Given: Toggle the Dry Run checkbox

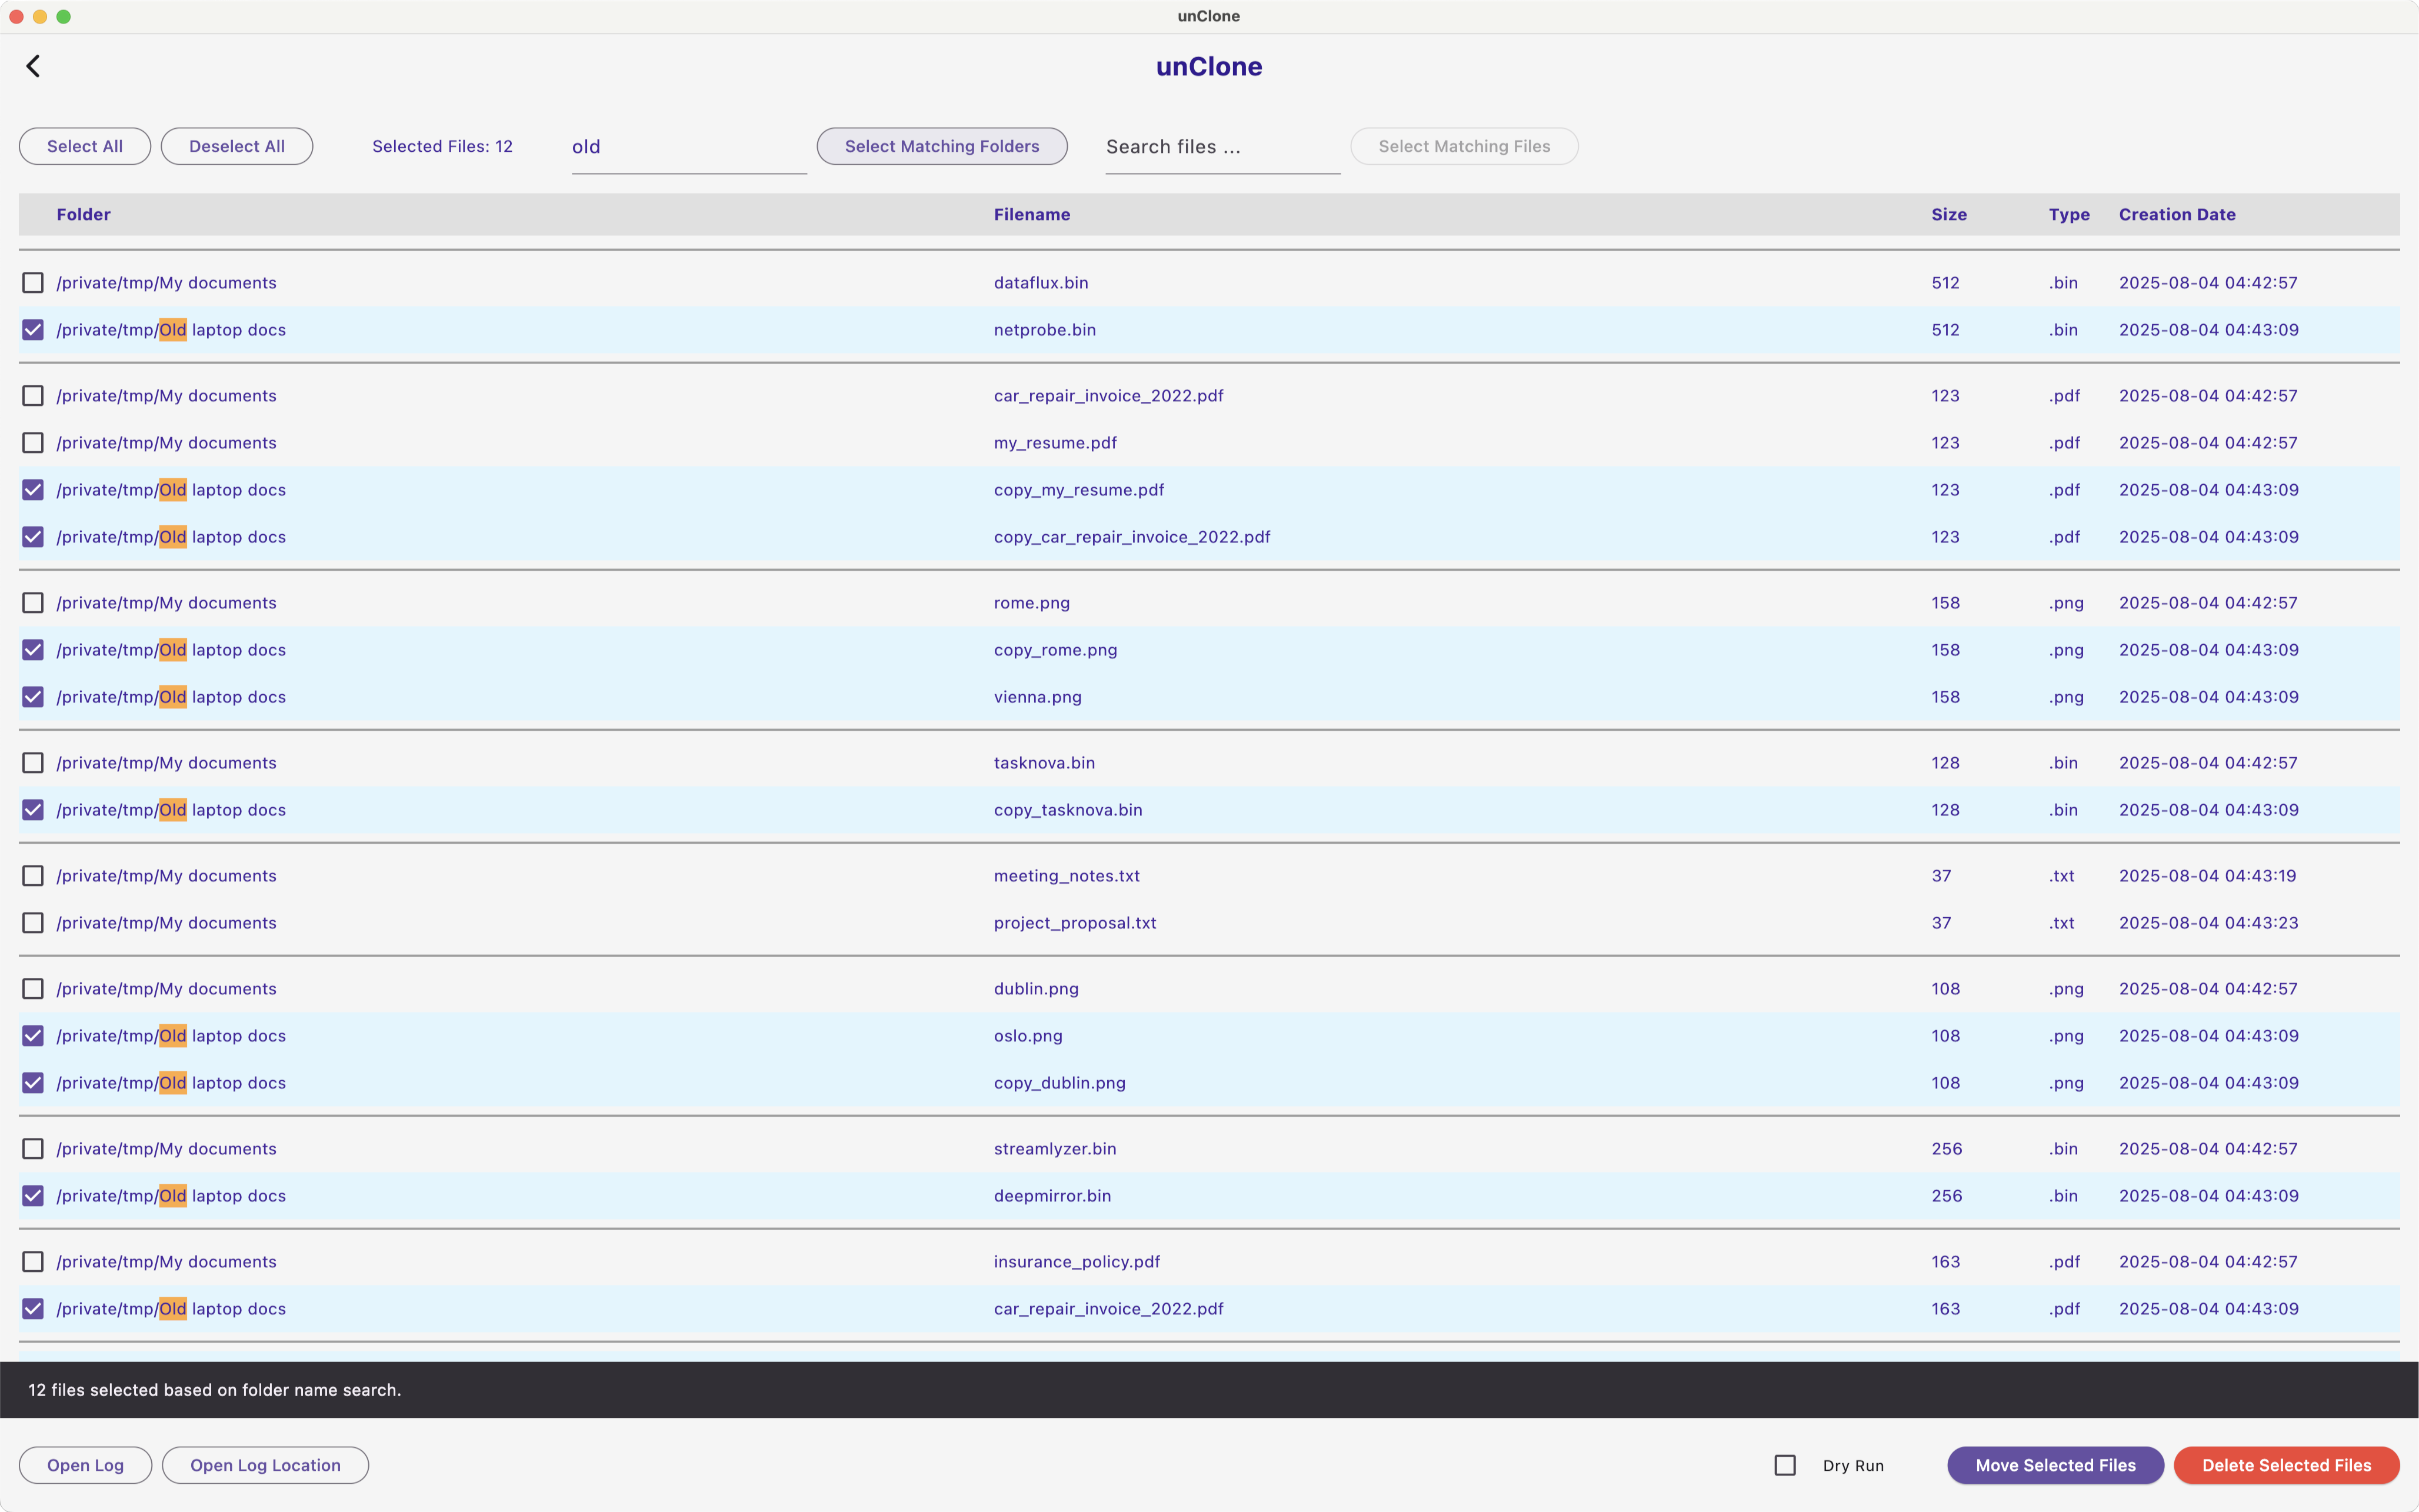Looking at the screenshot, I should (1785, 1465).
